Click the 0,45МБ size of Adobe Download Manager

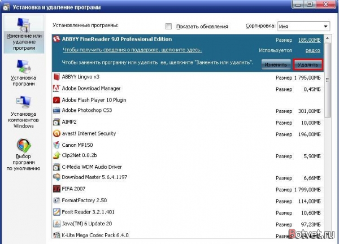312,89
